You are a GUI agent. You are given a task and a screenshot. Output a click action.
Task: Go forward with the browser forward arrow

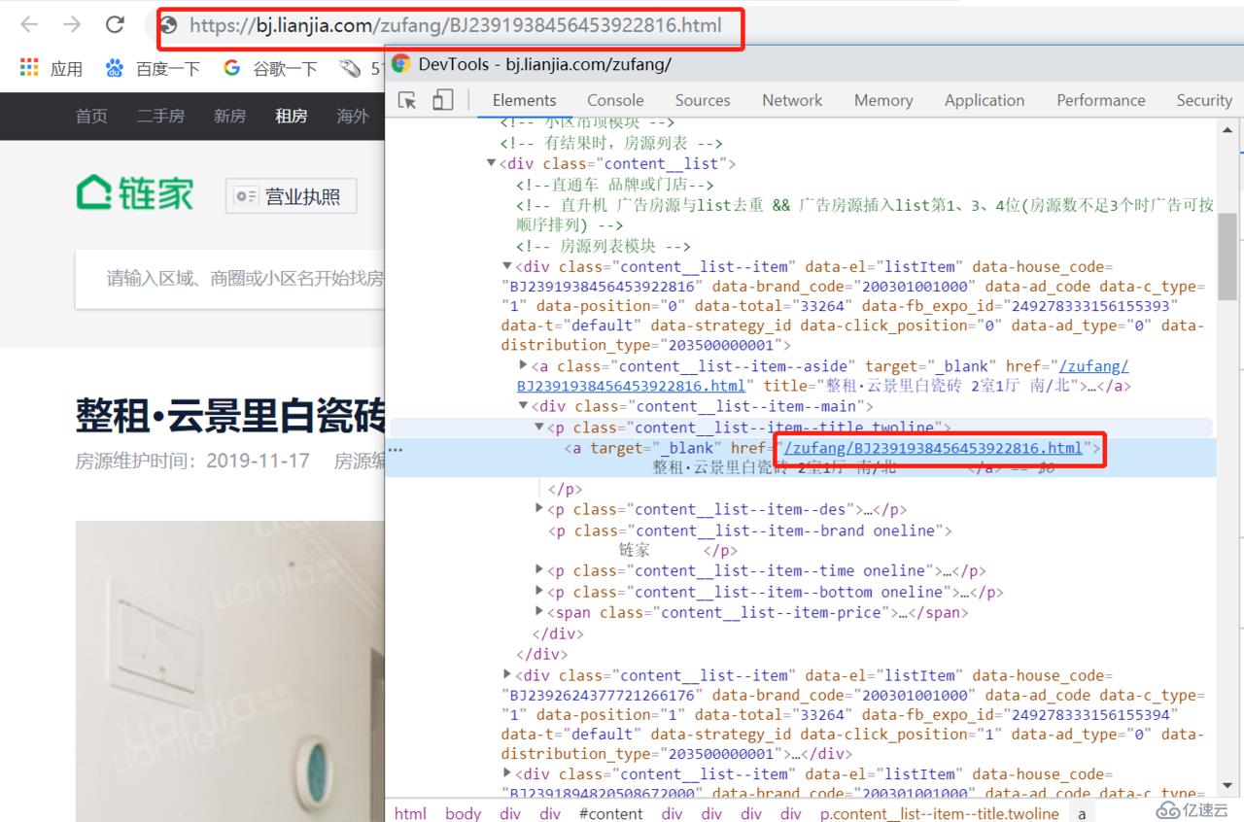[x=71, y=24]
